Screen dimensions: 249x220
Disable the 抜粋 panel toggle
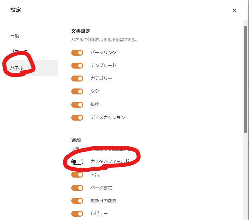coord(77,105)
